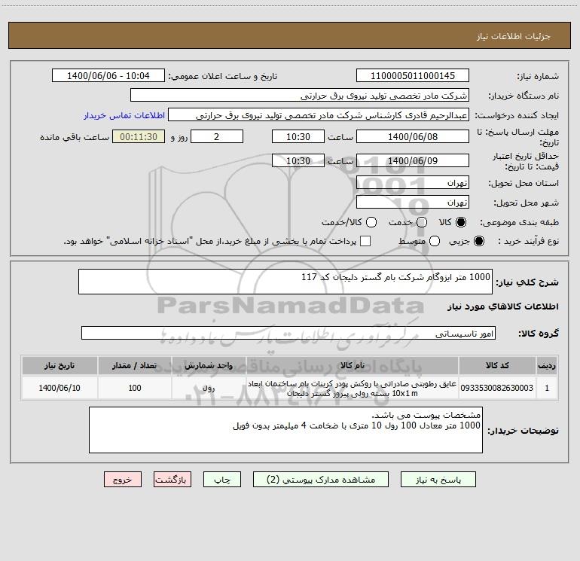Click the چاپ print button
Viewport: 580px width, 561px height.
[x=222, y=480]
